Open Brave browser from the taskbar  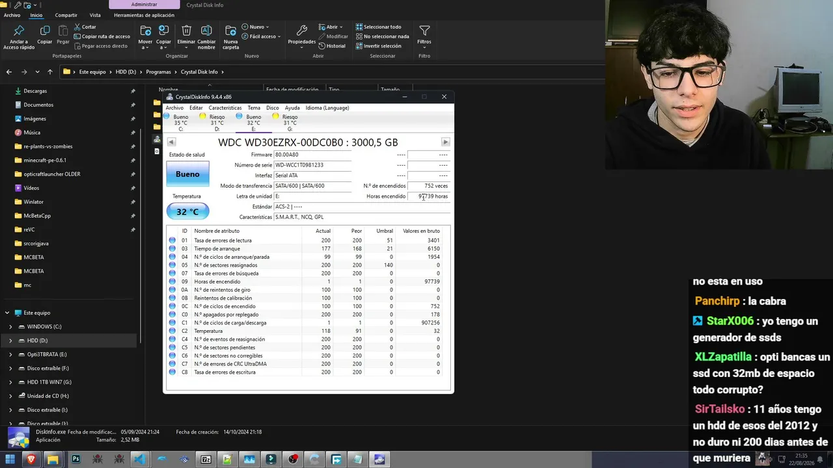(x=31, y=460)
